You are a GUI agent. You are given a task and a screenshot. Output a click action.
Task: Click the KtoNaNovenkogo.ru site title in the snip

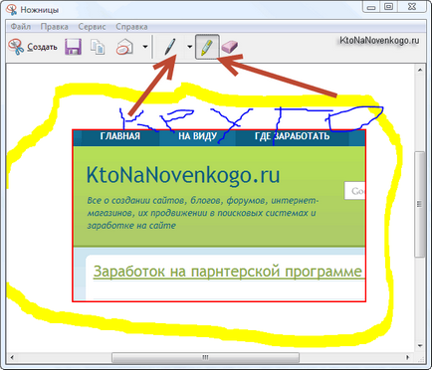click(x=183, y=175)
